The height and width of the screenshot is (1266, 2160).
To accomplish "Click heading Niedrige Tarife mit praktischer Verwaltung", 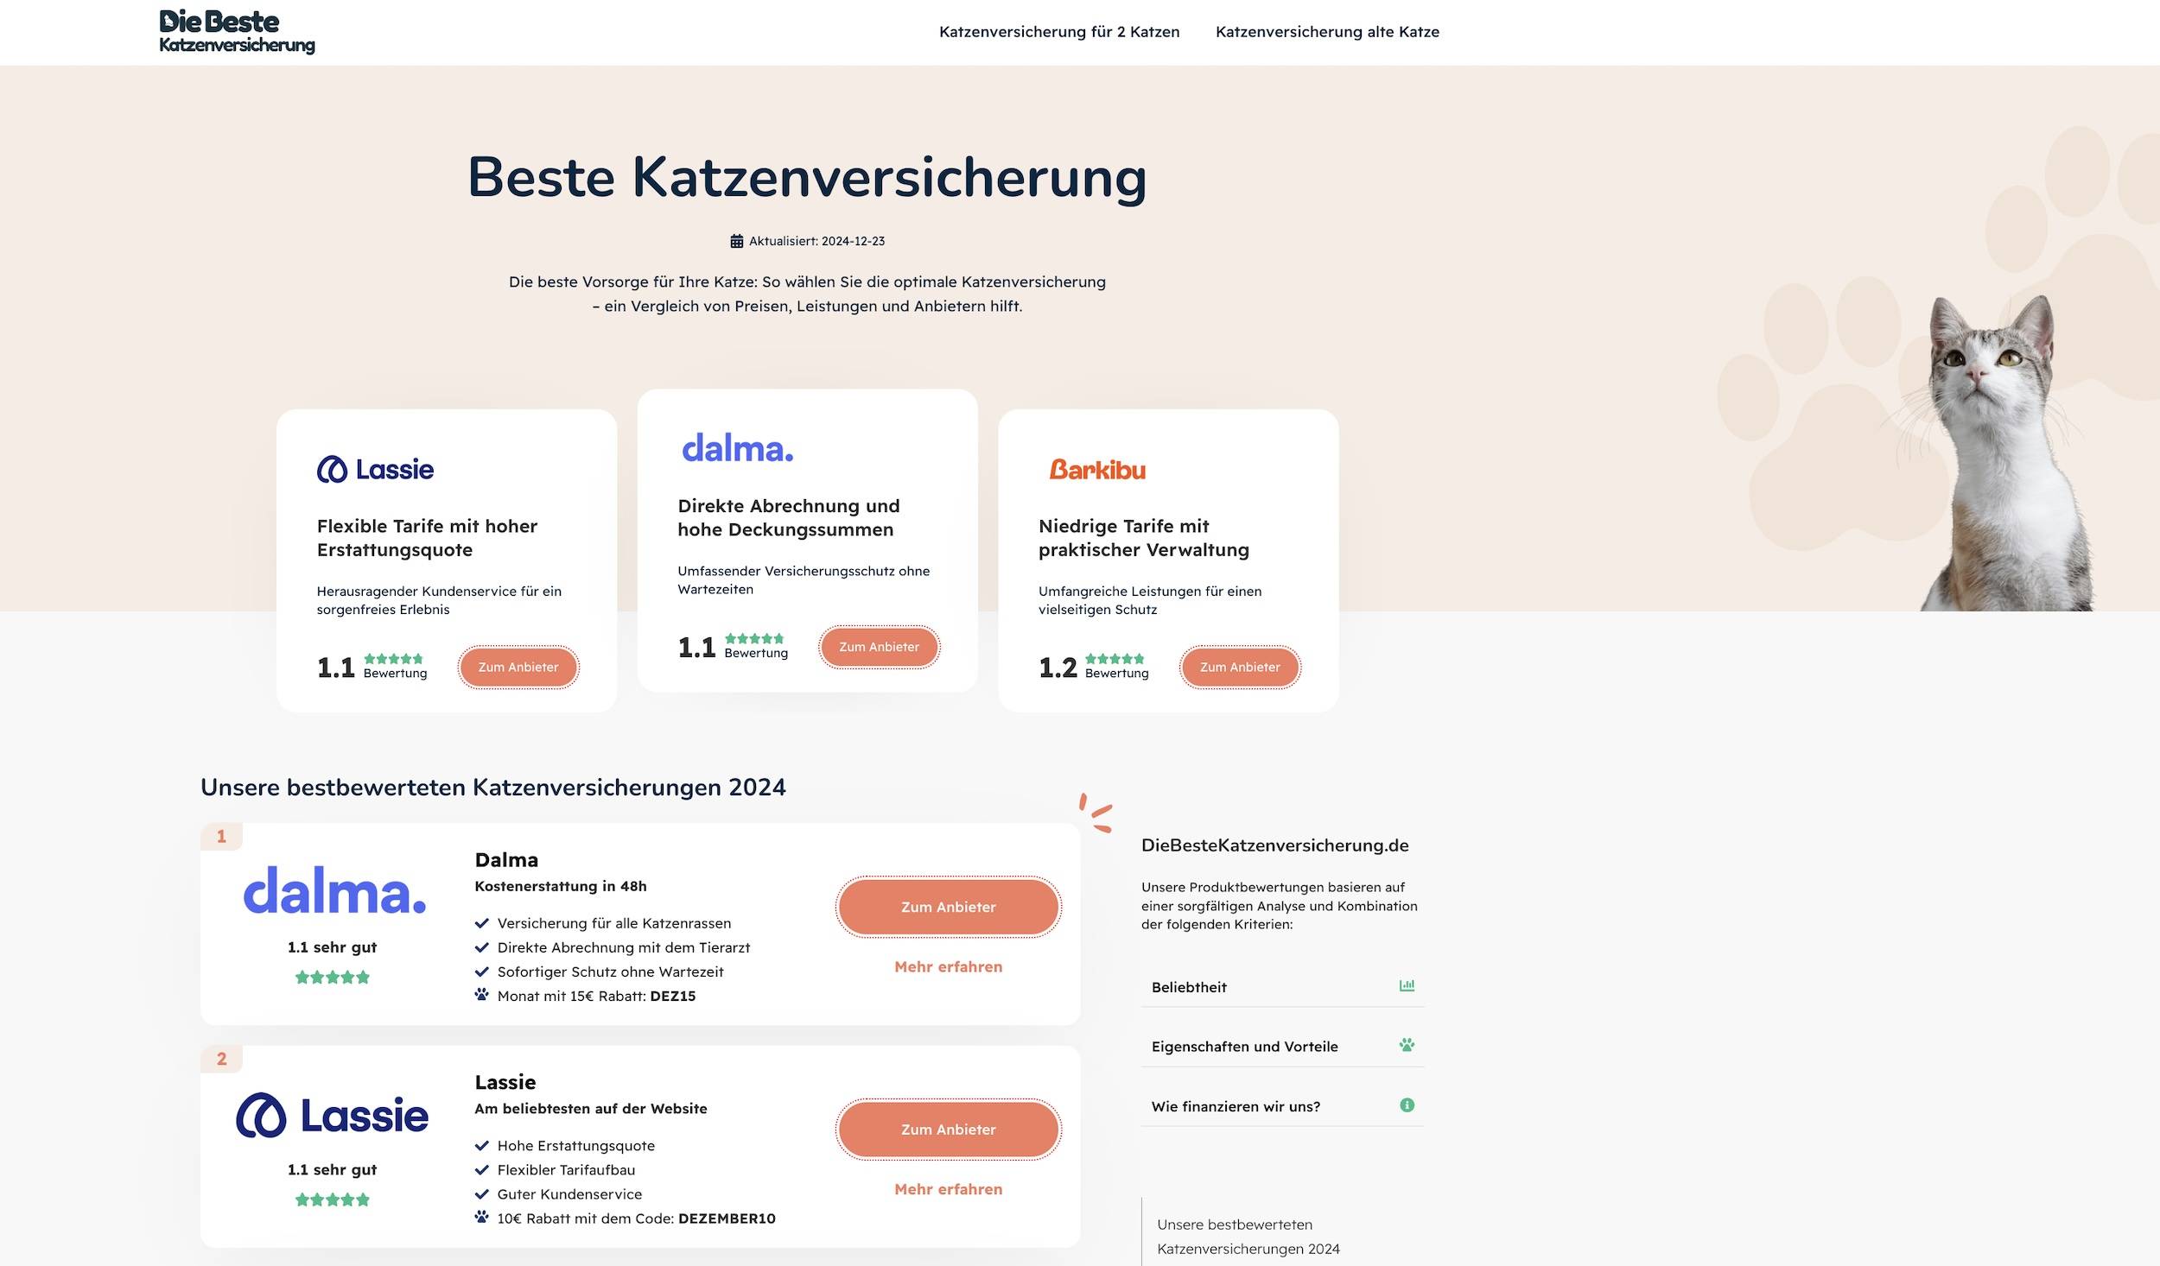I will pyautogui.click(x=1144, y=538).
